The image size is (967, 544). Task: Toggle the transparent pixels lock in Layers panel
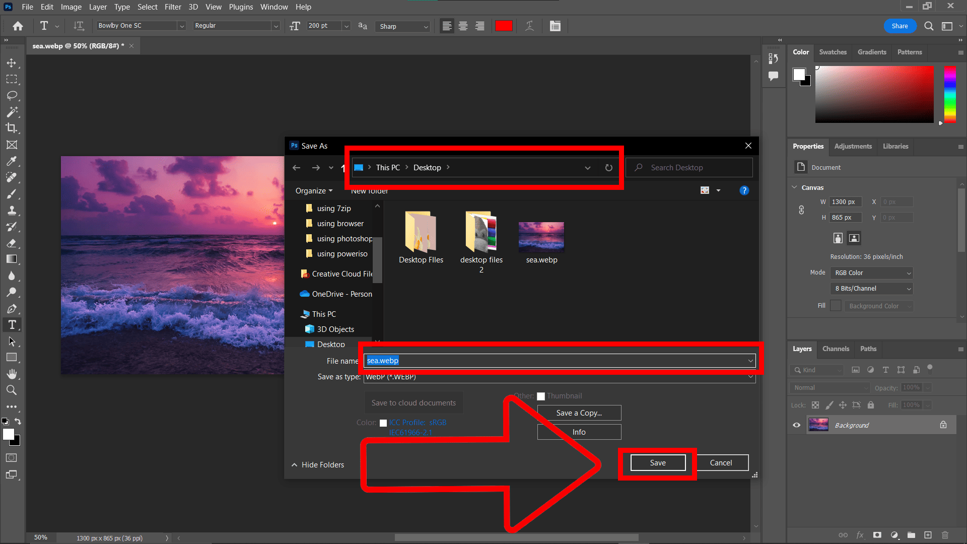point(815,405)
